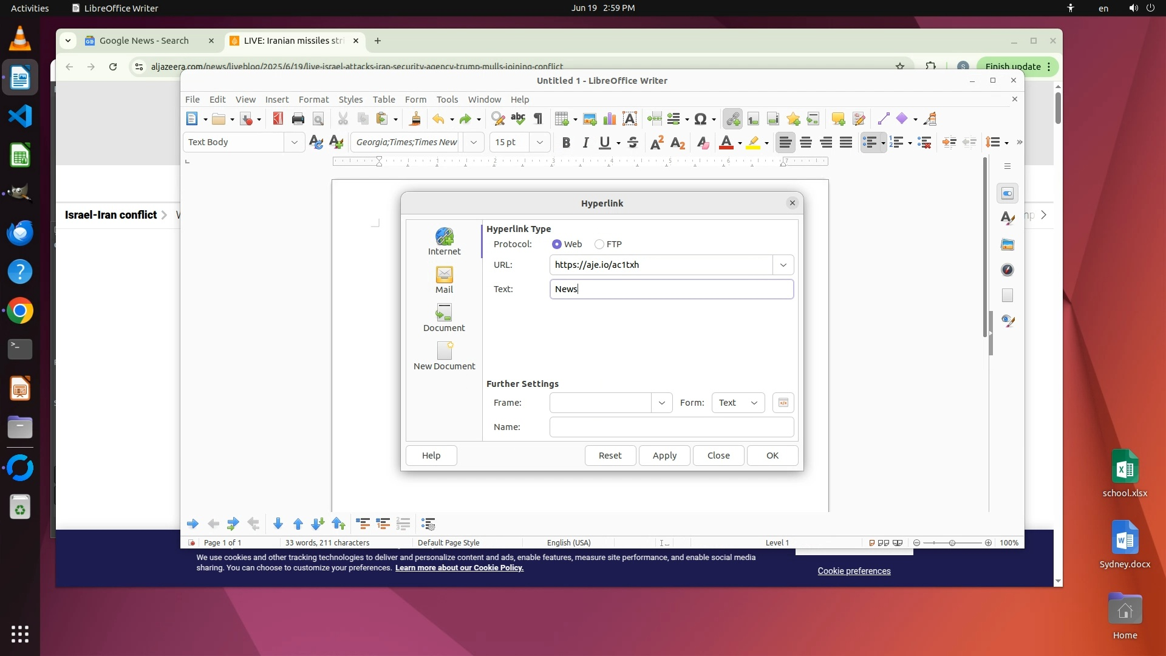Open the Frame dropdown list
The height and width of the screenshot is (656, 1166).
pyautogui.click(x=661, y=403)
